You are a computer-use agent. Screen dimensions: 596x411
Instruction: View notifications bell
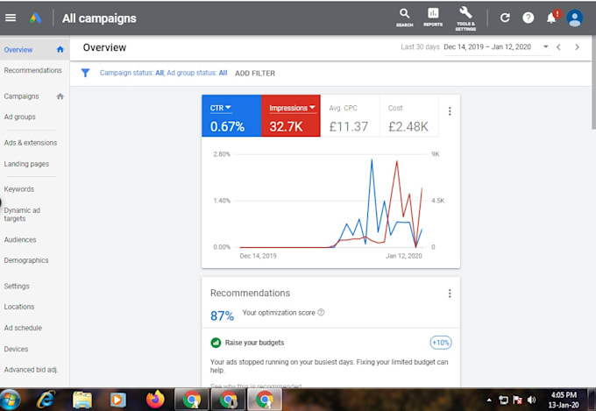tap(551, 18)
